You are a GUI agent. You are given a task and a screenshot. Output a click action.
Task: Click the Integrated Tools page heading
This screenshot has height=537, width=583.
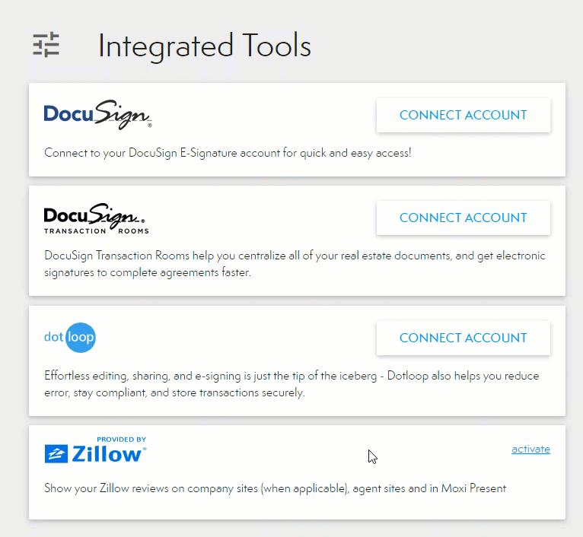pyautogui.click(x=204, y=46)
